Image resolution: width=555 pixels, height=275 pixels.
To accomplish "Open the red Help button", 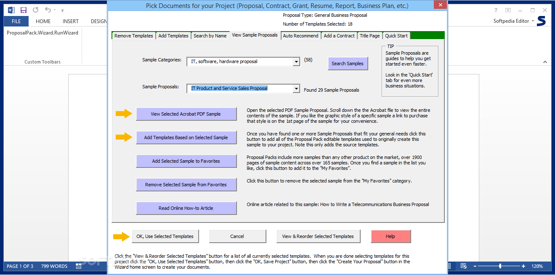I will pos(391,236).
